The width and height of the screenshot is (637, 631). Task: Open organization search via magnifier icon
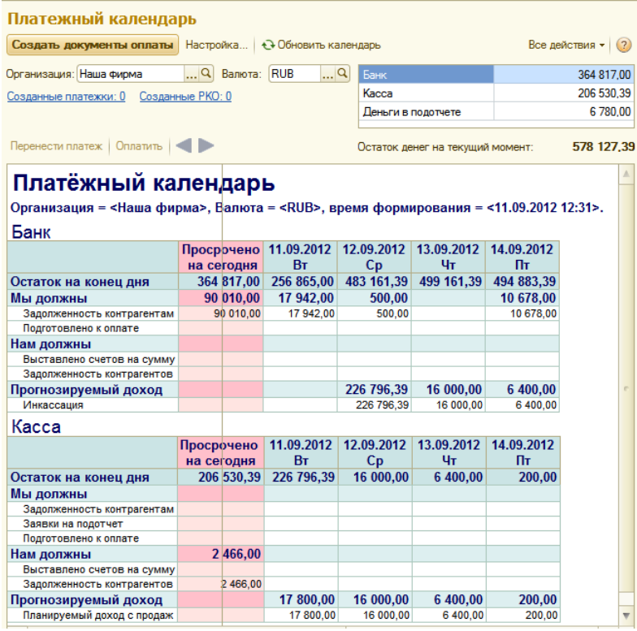coord(206,73)
